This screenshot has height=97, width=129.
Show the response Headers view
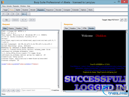73,28
